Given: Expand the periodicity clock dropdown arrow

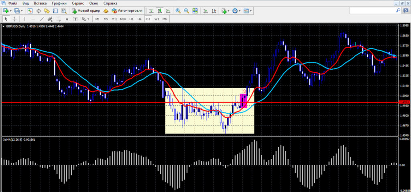Looking at the screenshot, I should (x=240, y=11).
